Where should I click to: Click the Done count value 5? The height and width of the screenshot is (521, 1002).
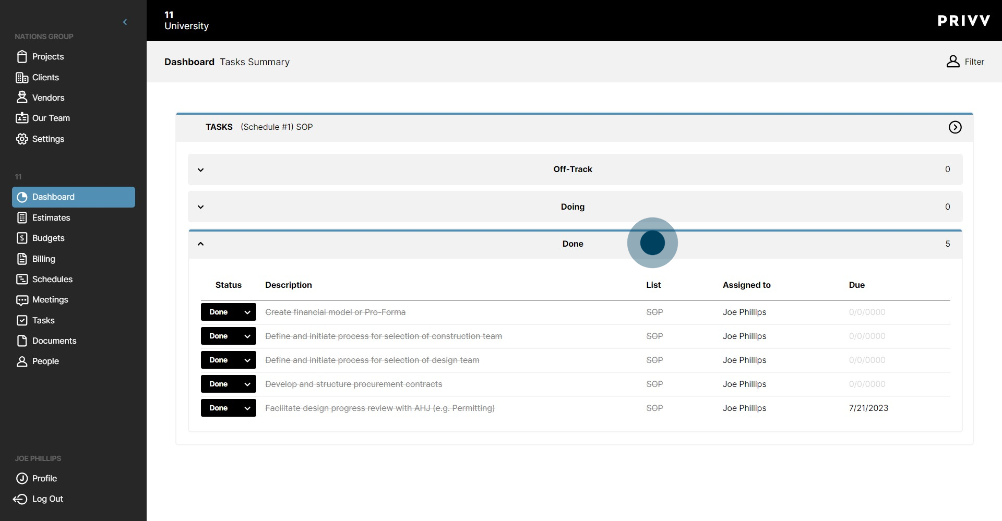[948, 244]
